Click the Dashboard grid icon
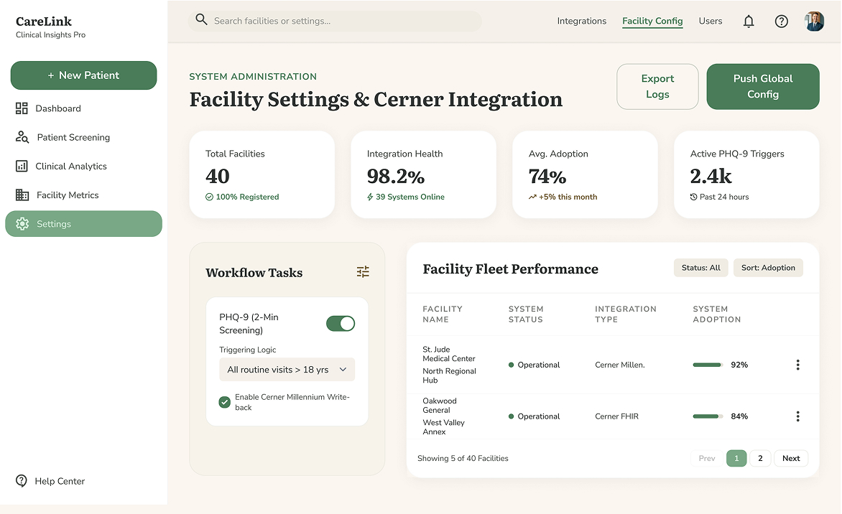 tap(22, 108)
